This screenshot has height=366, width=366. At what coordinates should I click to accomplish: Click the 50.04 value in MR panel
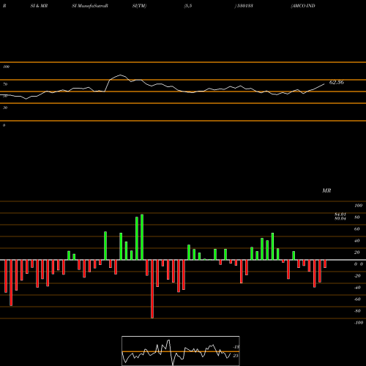pos(340,219)
